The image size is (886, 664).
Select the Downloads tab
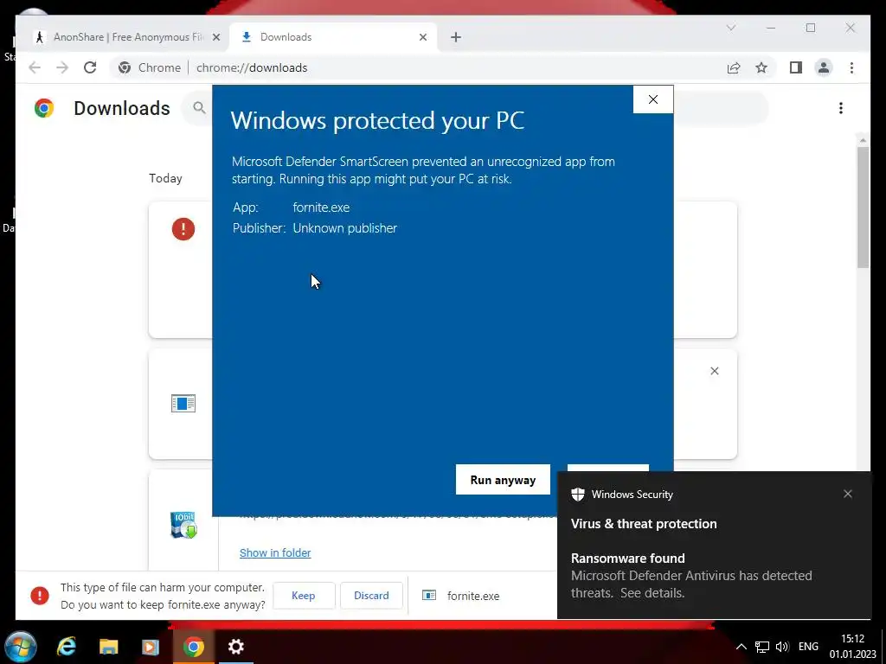[x=333, y=37]
